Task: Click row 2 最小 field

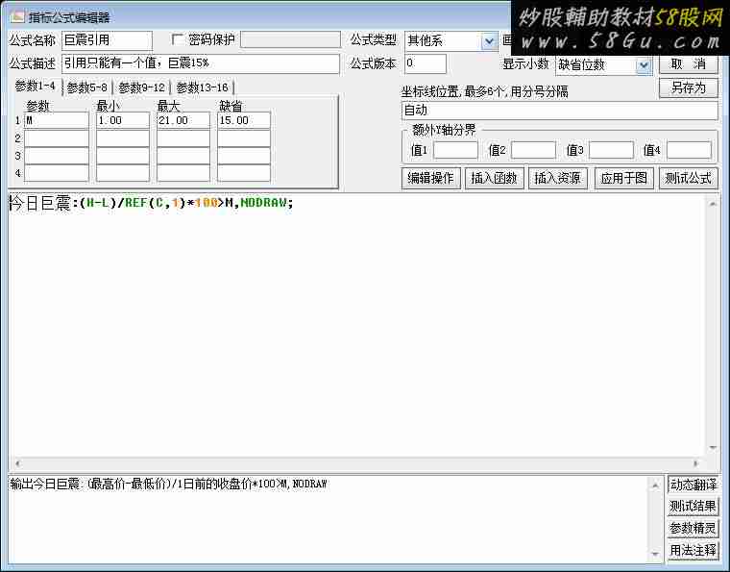Action: pyautogui.click(x=122, y=138)
